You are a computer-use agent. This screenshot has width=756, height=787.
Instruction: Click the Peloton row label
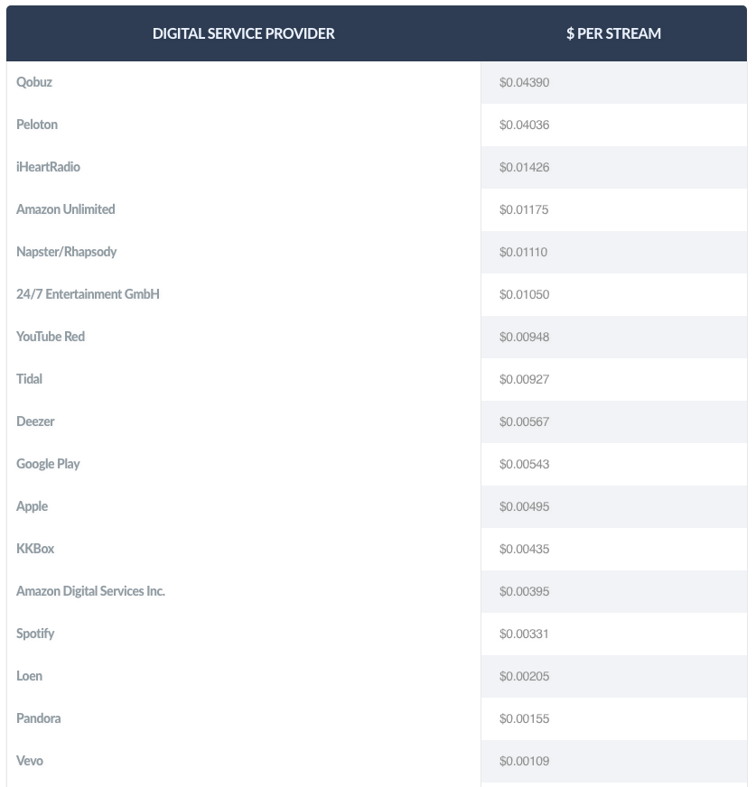pyautogui.click(x=37, y=125)
